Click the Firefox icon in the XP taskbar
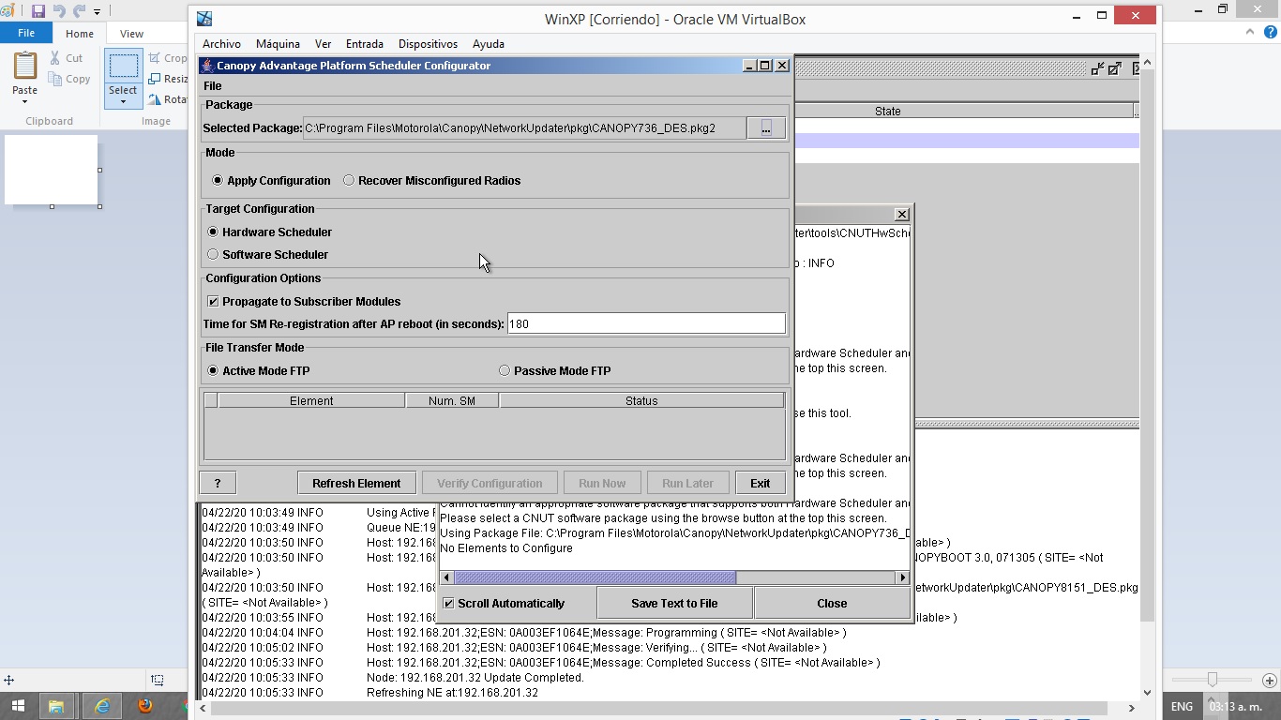The image size is (1281, 720). 144,706
